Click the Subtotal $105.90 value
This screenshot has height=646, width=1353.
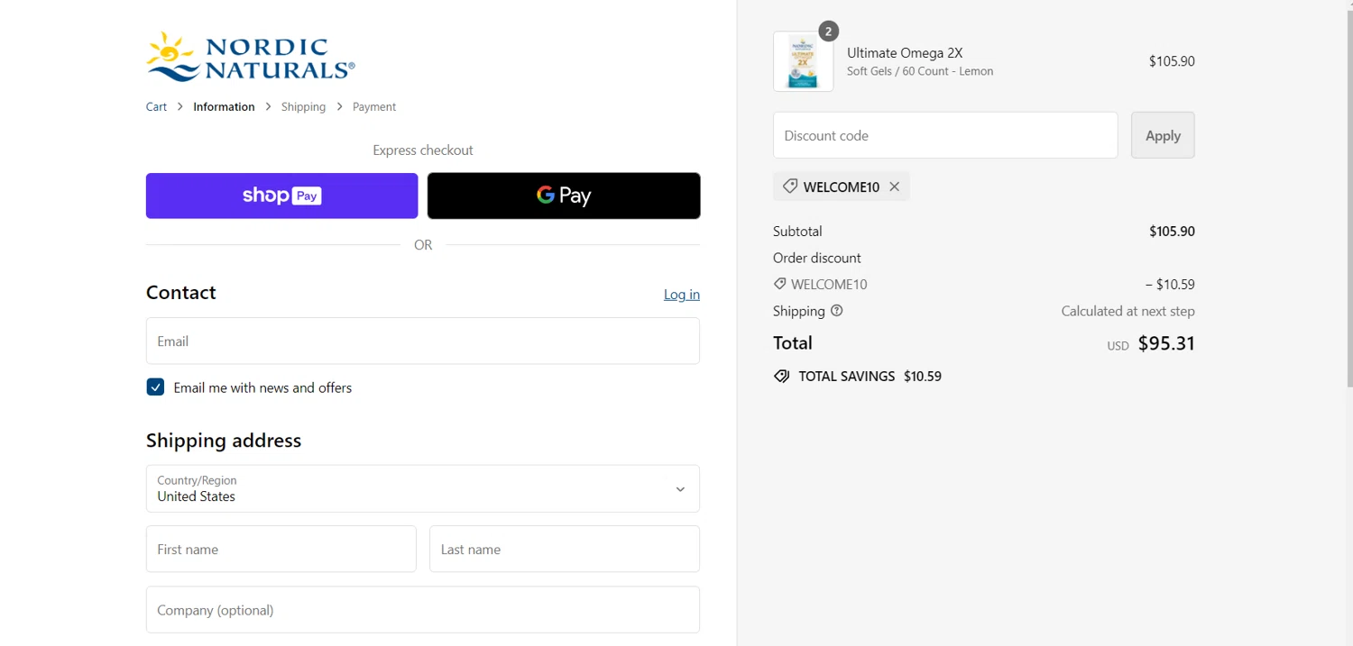point(1172,232)
